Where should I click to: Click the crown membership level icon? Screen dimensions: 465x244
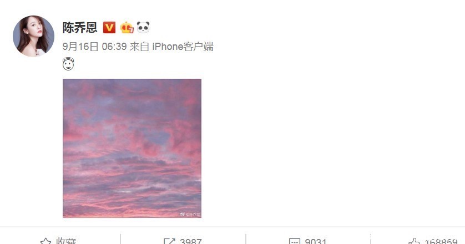click(x=127, y=28)
